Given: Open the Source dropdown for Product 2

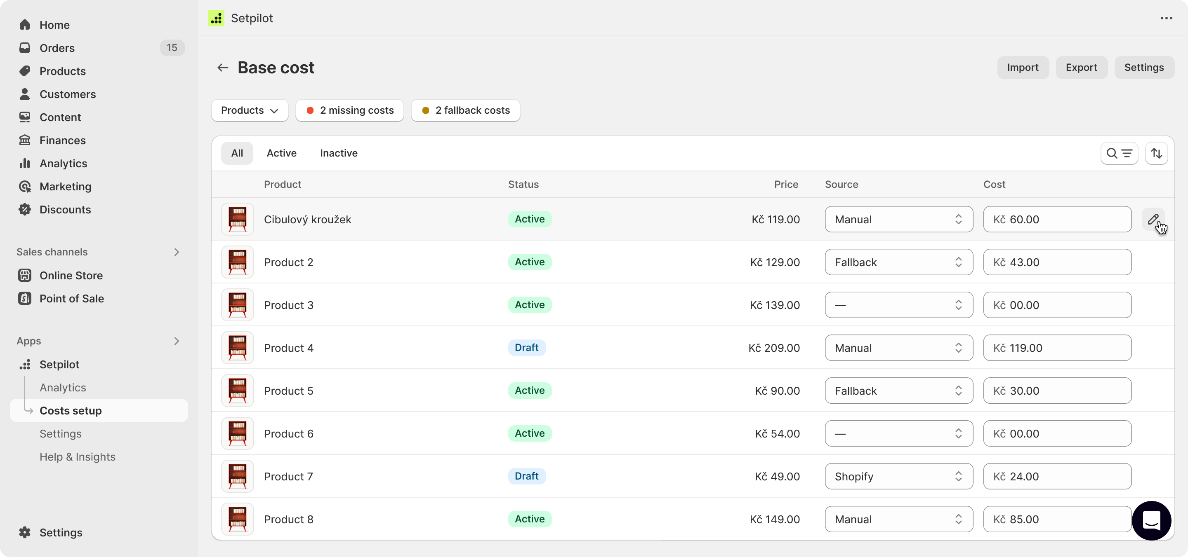Looking at the screenshot, I should 898,262.
